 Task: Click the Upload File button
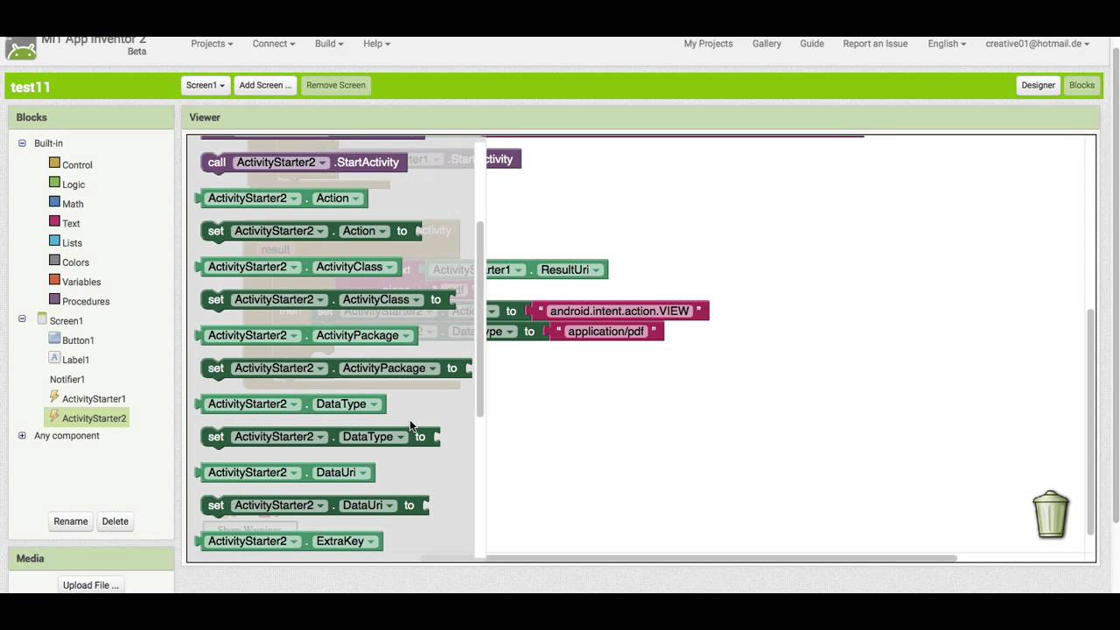point(91,584)
